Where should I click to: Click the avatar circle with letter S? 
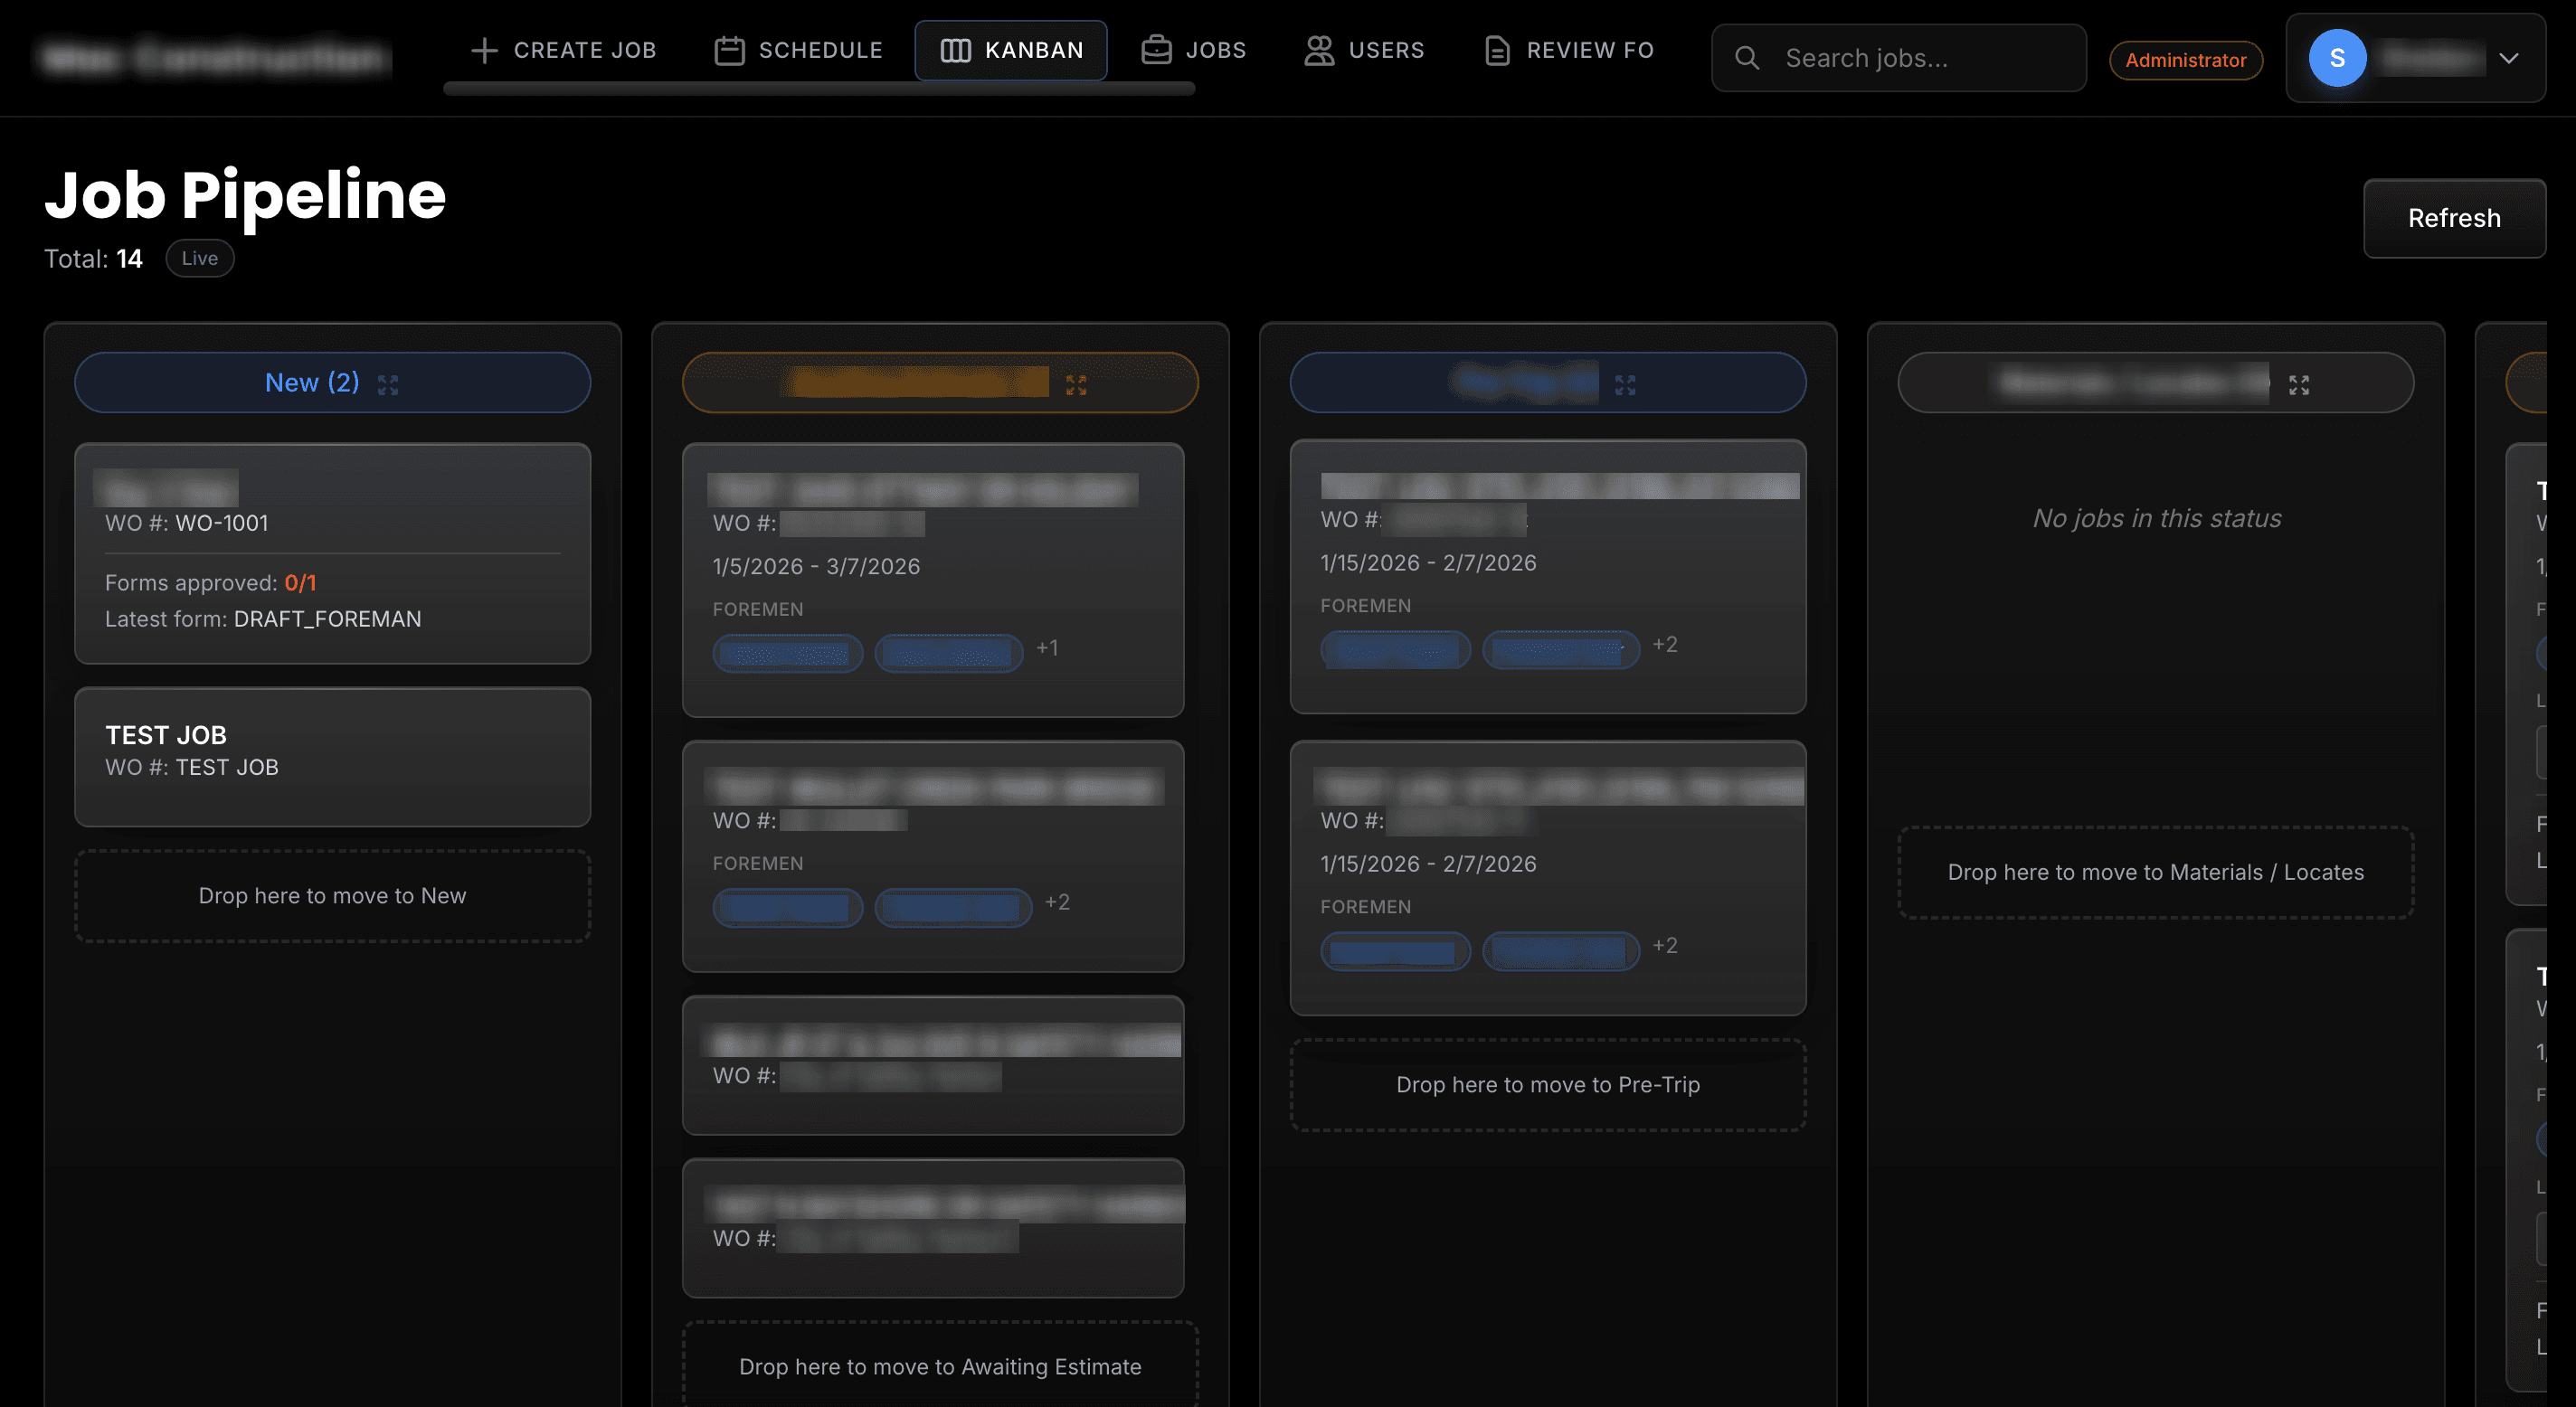(x=2337, y=58)
